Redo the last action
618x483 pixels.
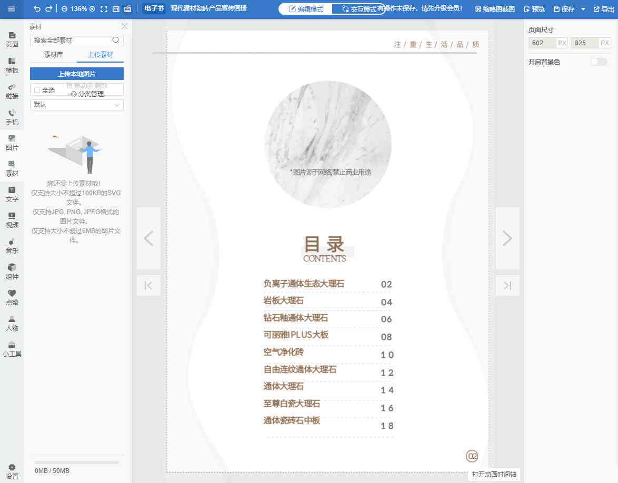[49, 8]
